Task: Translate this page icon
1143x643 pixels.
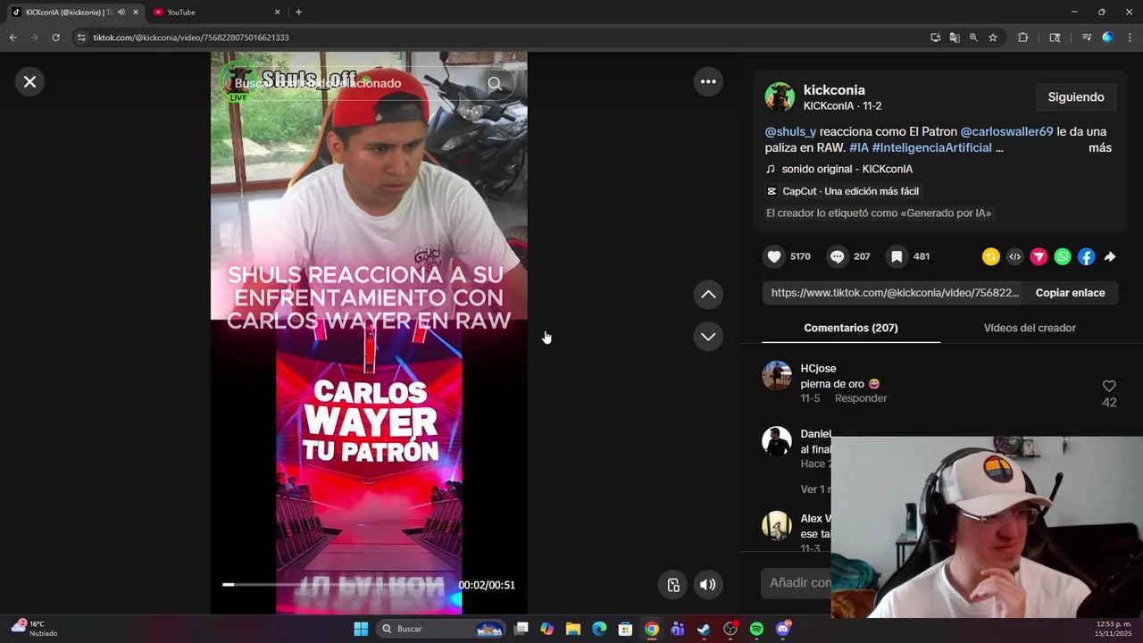Action: pos(955,38)
